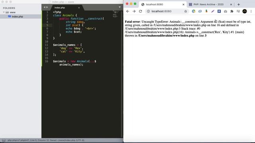Open the Chrome profile avatar
The image size is (255, 143).
point(245,11)
